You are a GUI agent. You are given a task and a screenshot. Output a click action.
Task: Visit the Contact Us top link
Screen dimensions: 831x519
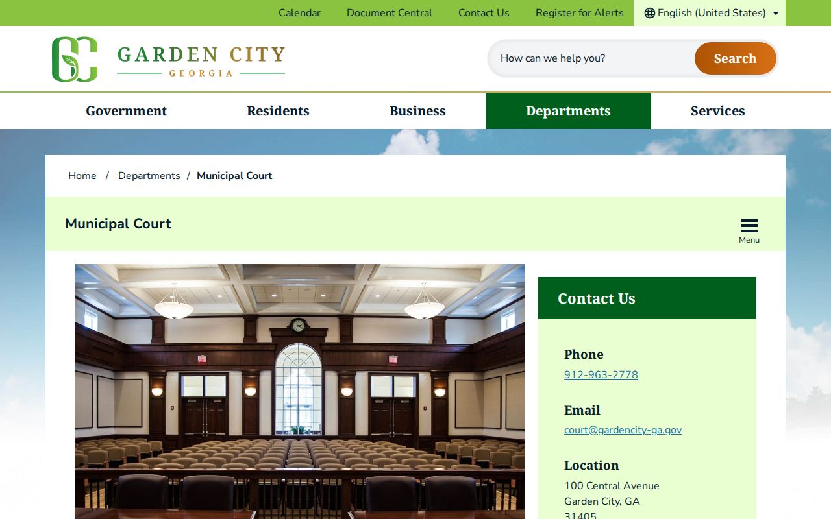click(484, 13)
